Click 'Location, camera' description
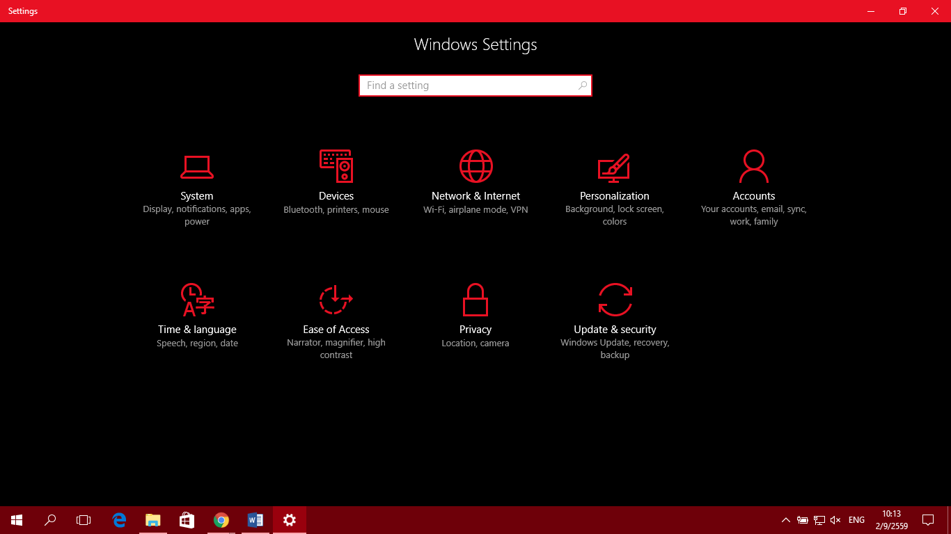Screen dimensions: 951x534 475,343
